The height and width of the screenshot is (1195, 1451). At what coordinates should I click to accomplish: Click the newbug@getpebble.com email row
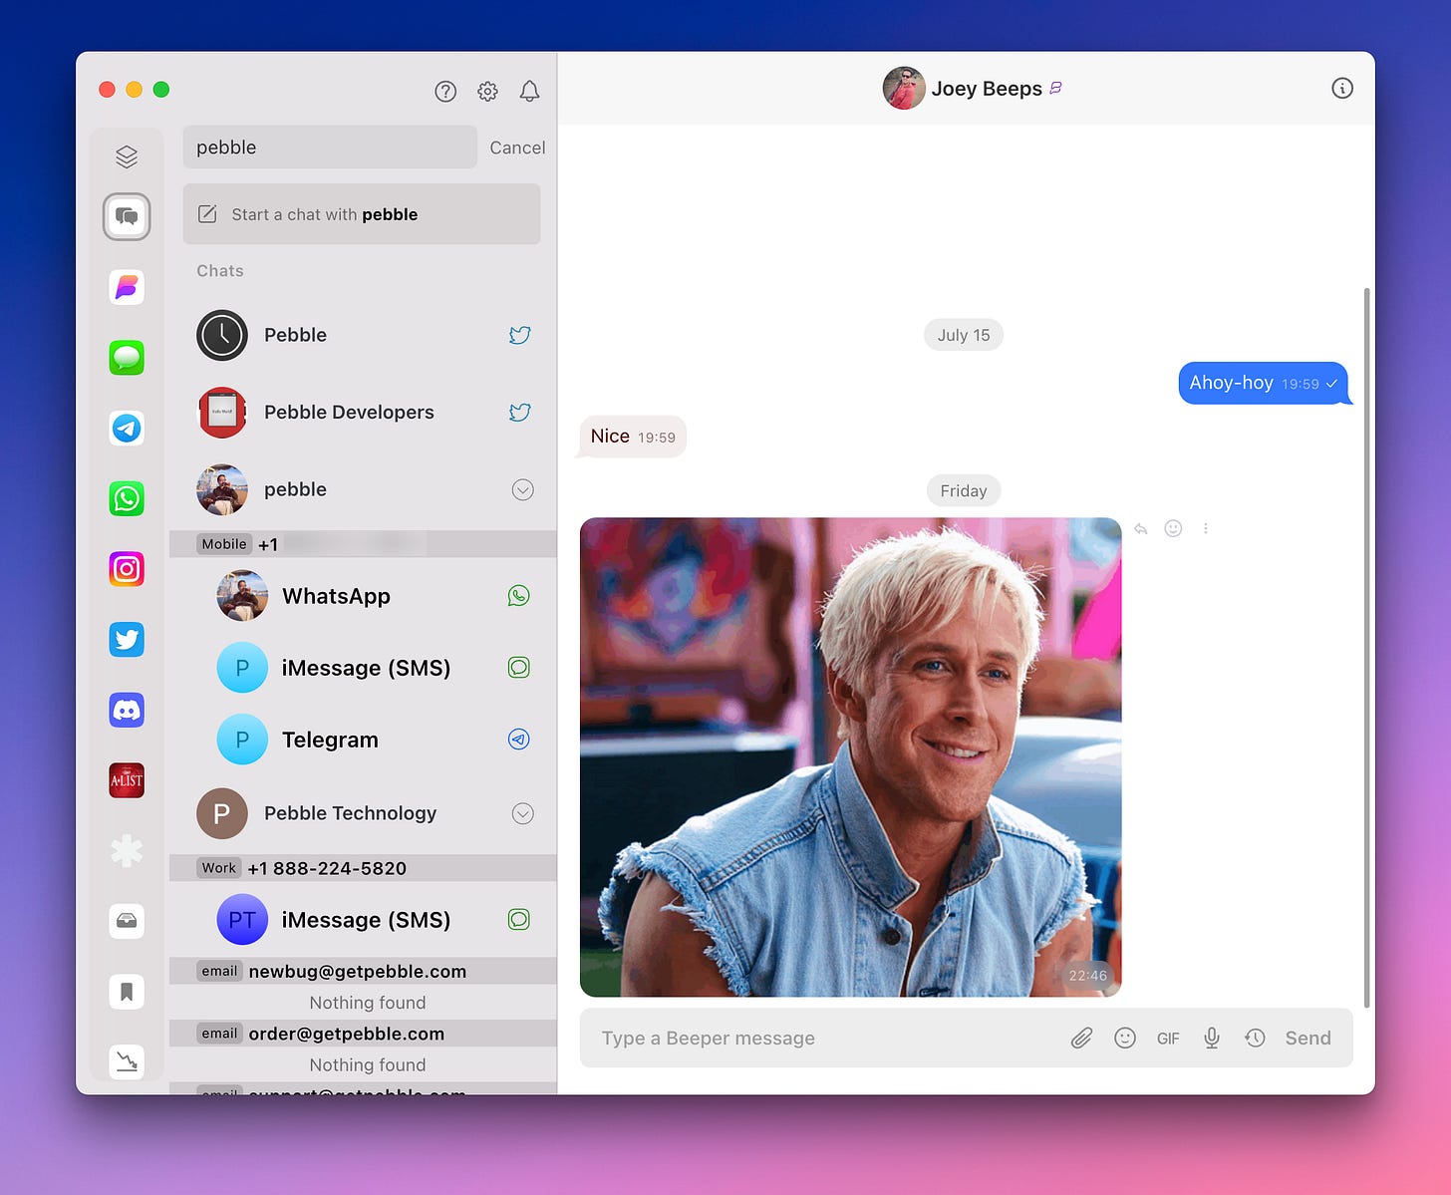pyautogui.click(x=363, y=971)
